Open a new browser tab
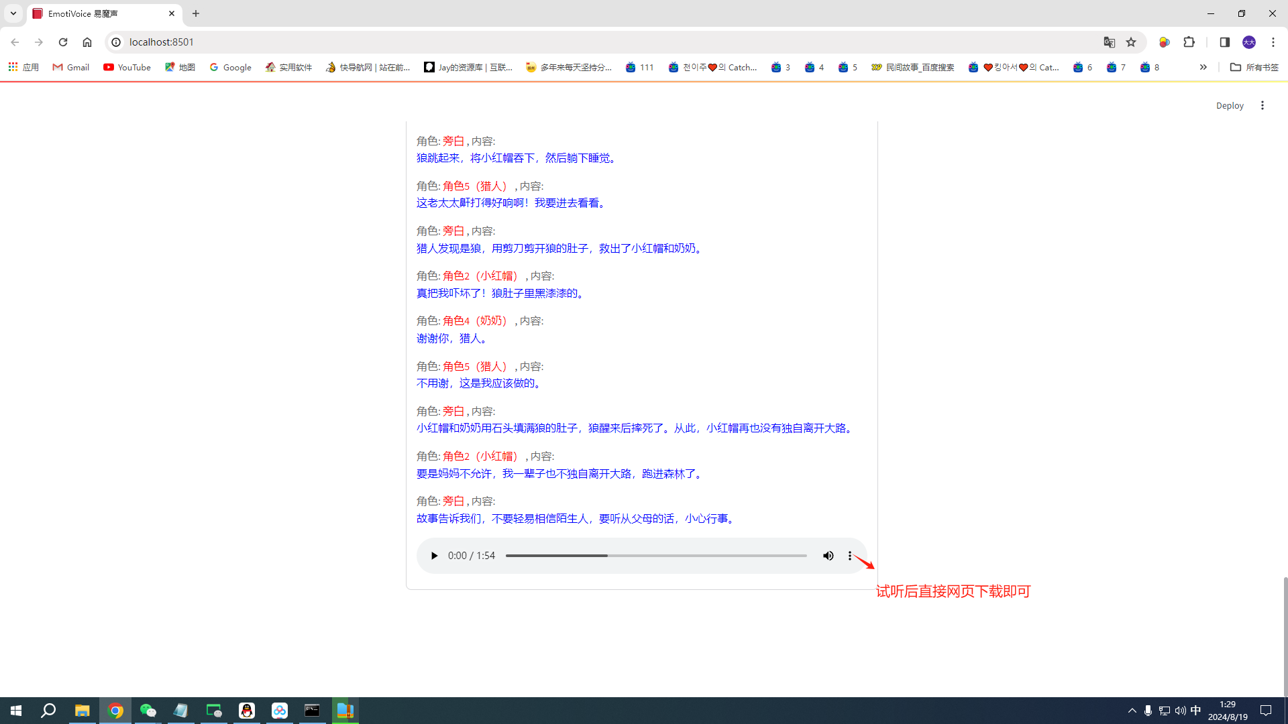Image resolution: width=1288 pixels, height=724 pixels. tap(196, 13)
